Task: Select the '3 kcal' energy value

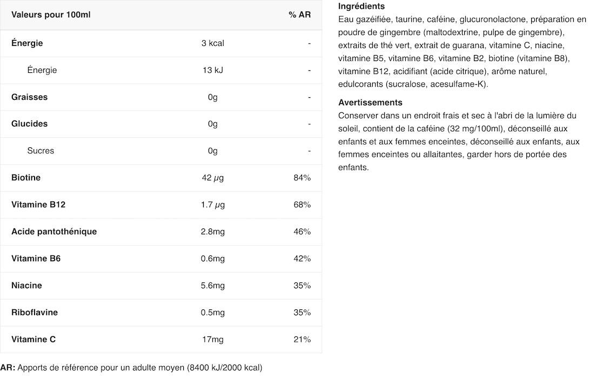Action: click(213, 43)
